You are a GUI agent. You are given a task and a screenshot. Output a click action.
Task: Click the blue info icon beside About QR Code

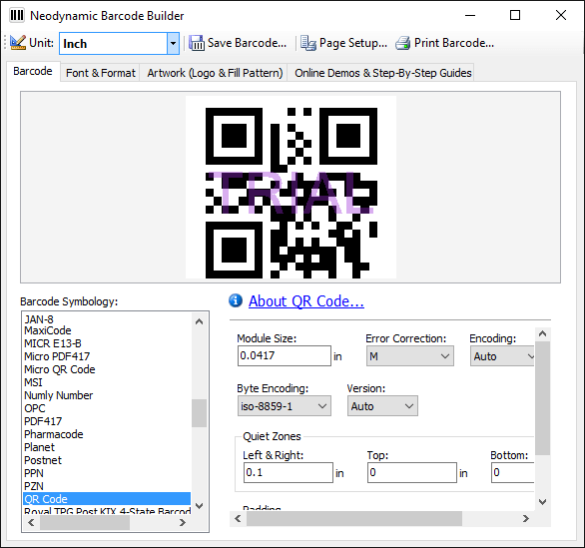[x=236, y=300]
